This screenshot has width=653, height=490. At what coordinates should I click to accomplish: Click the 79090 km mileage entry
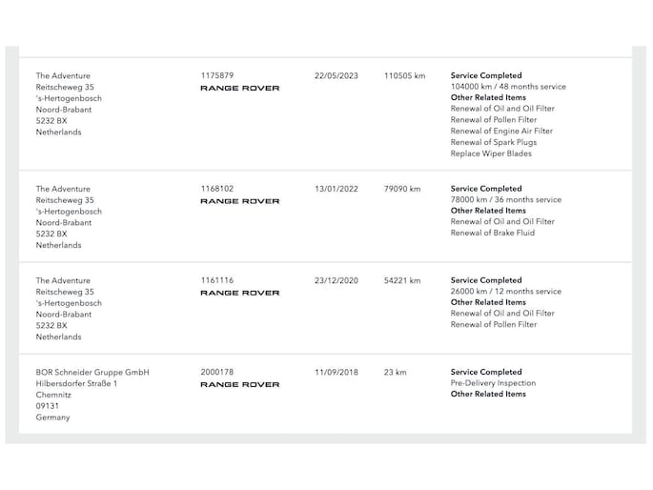402,189
